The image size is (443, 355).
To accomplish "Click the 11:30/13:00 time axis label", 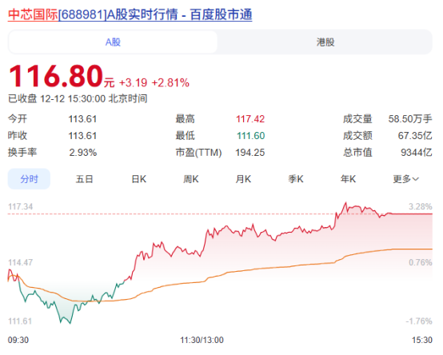I will (x=202, y=340).
